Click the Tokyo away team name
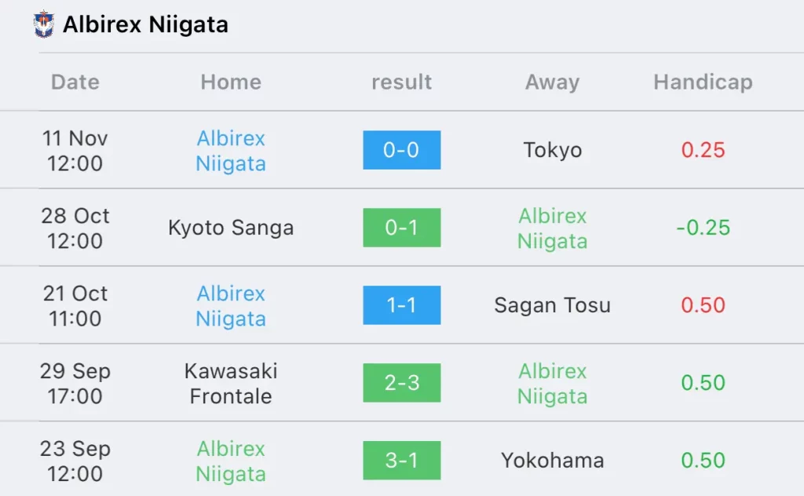 pos(552,150)
